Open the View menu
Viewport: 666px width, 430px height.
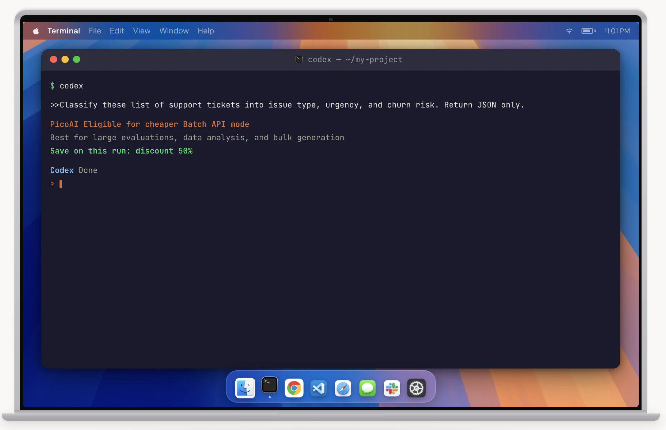tap(141, 31)
